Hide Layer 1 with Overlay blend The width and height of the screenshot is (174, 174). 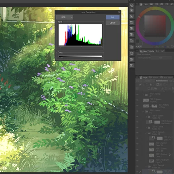coord(137,155)
